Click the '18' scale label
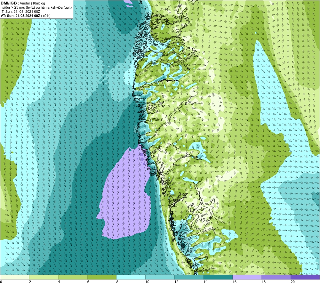Screen dimensions: 320x284 point(263,282)
